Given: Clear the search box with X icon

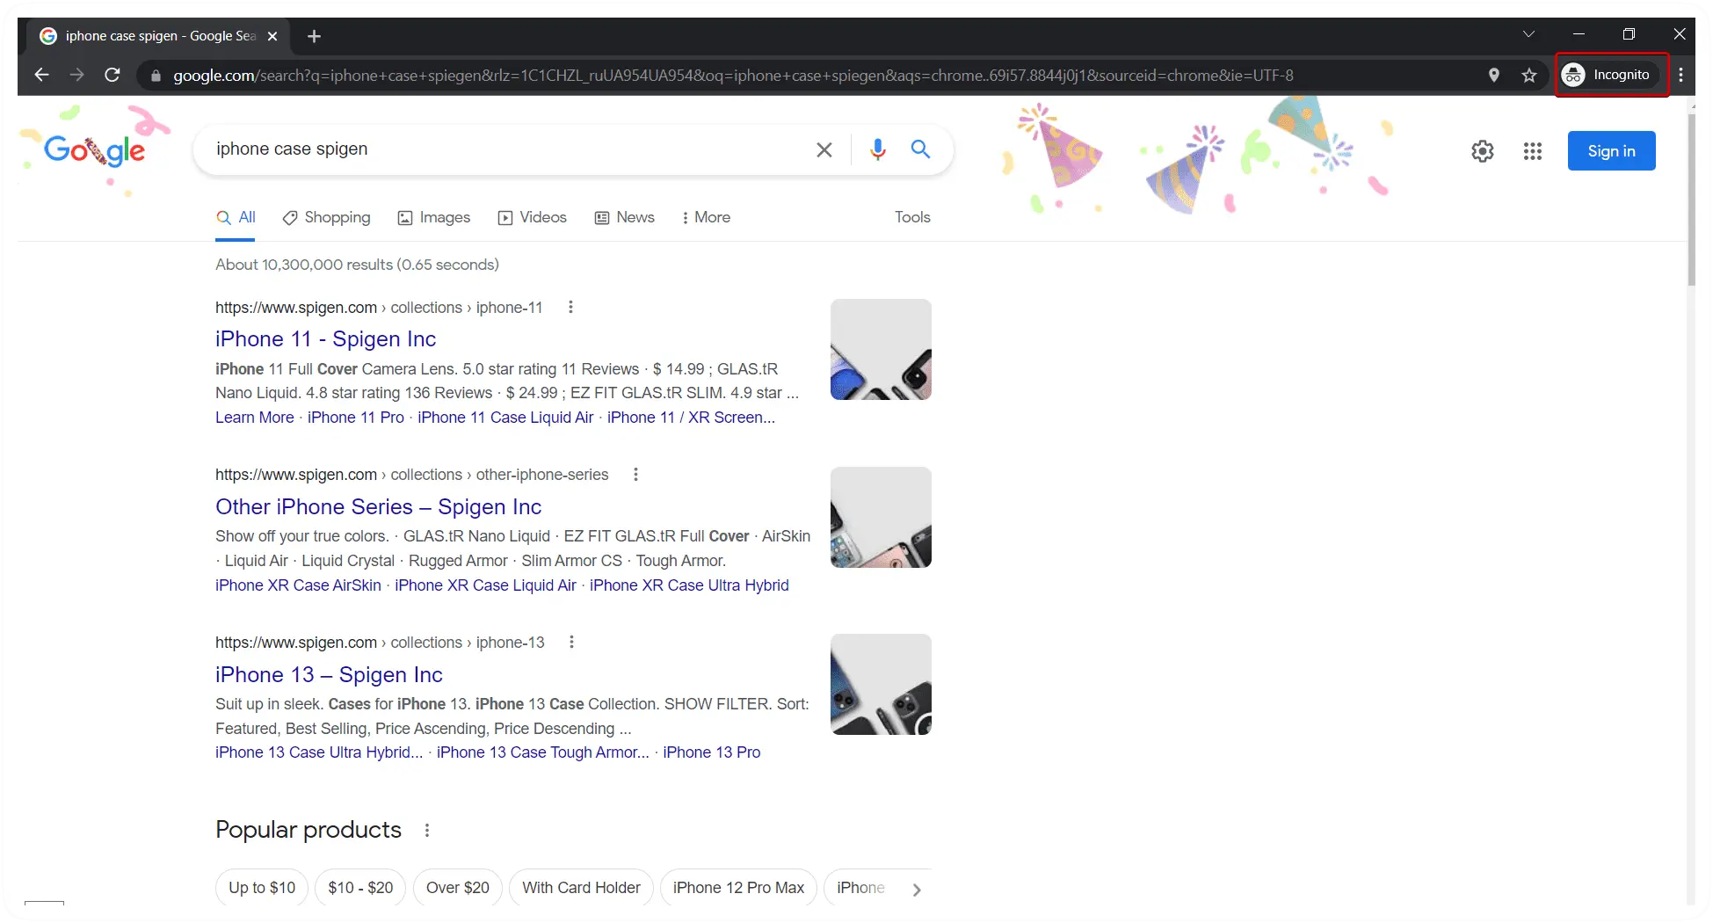Looking at the screenshot, I should click(824, 149).
